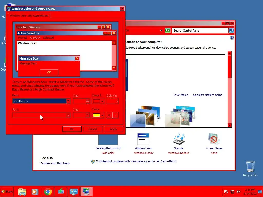Viewport: 263px width, 197px height.
Task: Open Google Chrome from the taskbar
Action: [48, 192]
